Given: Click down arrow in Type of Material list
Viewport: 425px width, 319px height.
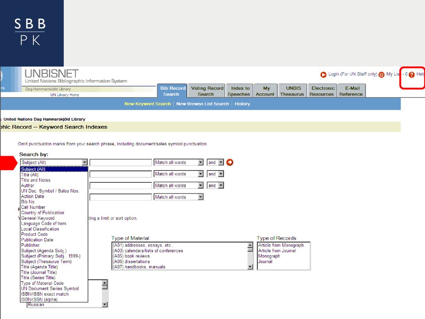Looking at the screenshot, I should (250, 267).
